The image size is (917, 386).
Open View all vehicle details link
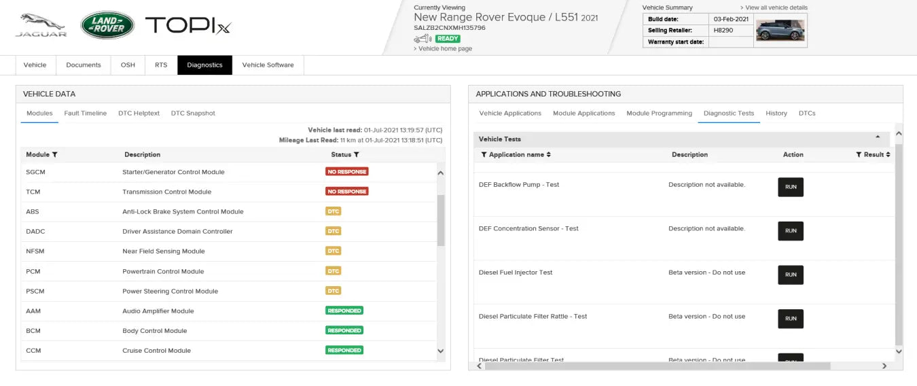pyautogui.click(x=776, y=7)
